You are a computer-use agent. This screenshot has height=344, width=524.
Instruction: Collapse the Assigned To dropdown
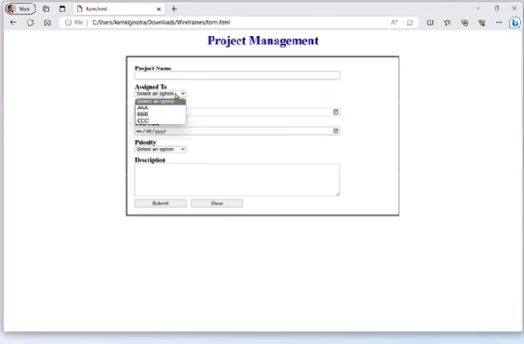click(160, 93)
